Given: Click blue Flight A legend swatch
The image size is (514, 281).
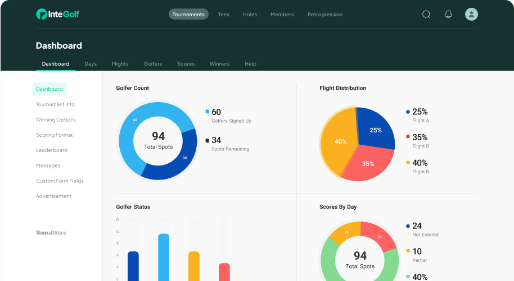Looking at the screenshot, I should tap(408, 112).
